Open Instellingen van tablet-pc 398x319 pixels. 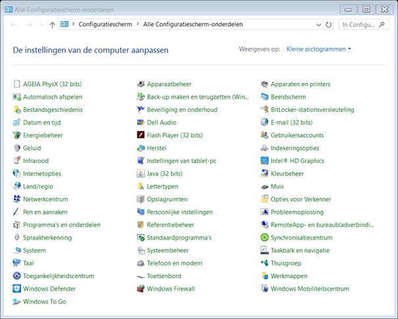tap(182, 160)
